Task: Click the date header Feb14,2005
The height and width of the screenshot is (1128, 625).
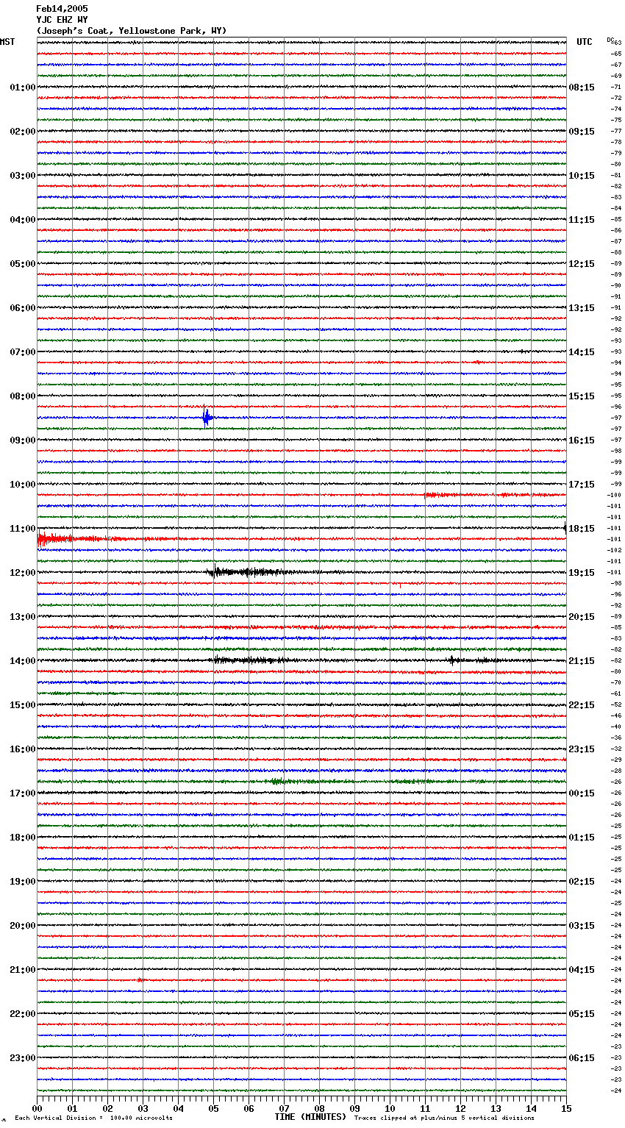Action: (x=62, y=9)
